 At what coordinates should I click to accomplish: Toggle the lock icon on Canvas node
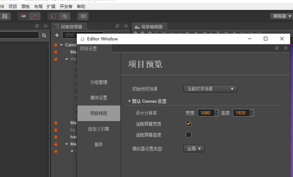point(56,45)
